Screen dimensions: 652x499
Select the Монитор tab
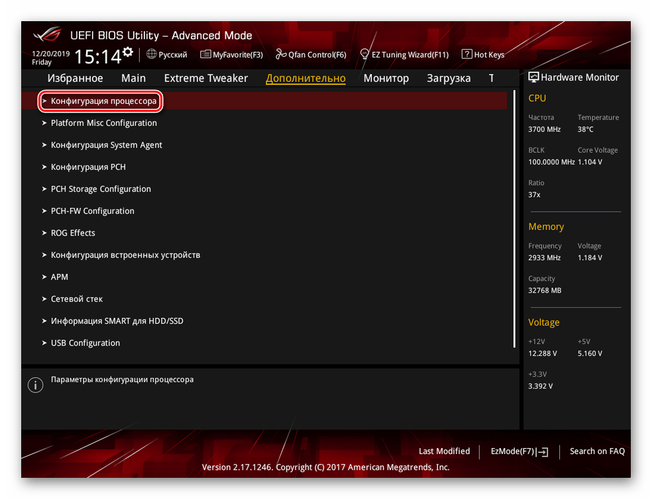386,78
